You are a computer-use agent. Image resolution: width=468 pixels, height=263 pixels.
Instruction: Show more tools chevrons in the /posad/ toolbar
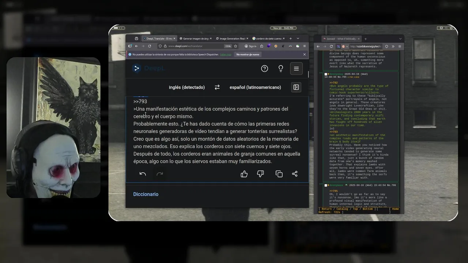[x=393, y=46]
